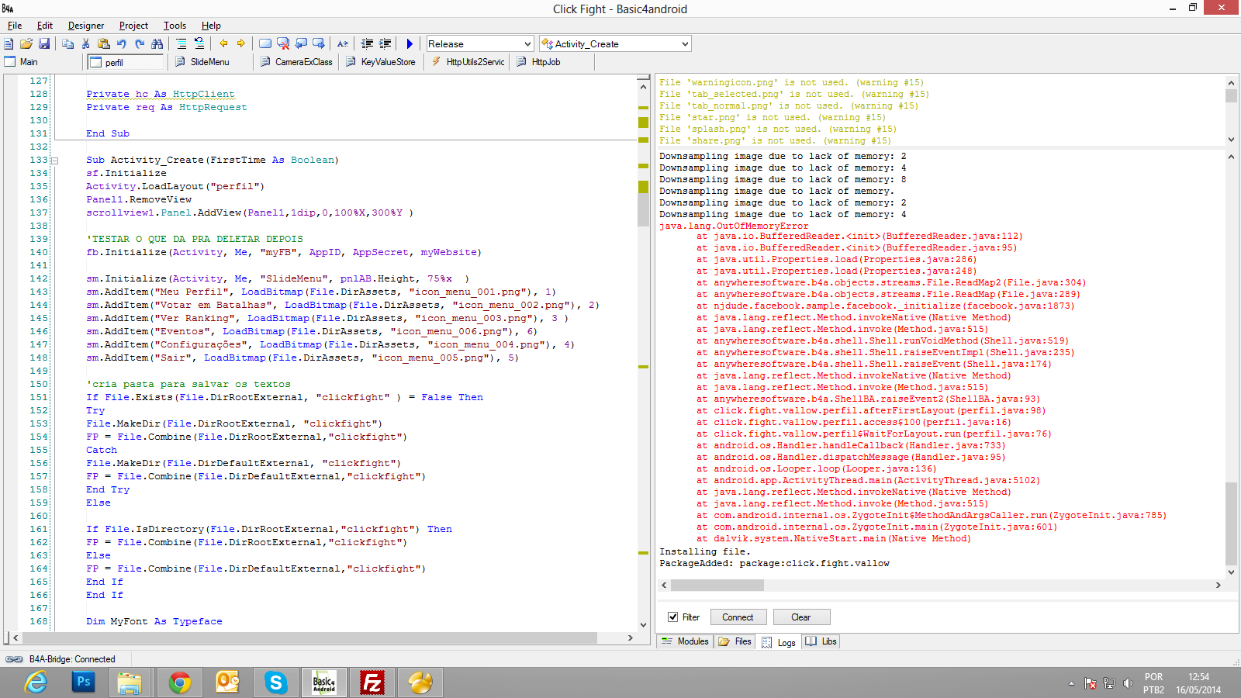Click the Paste clipboard icon
The width and height of the screenshot is (1241, 698).
point(104,44)
